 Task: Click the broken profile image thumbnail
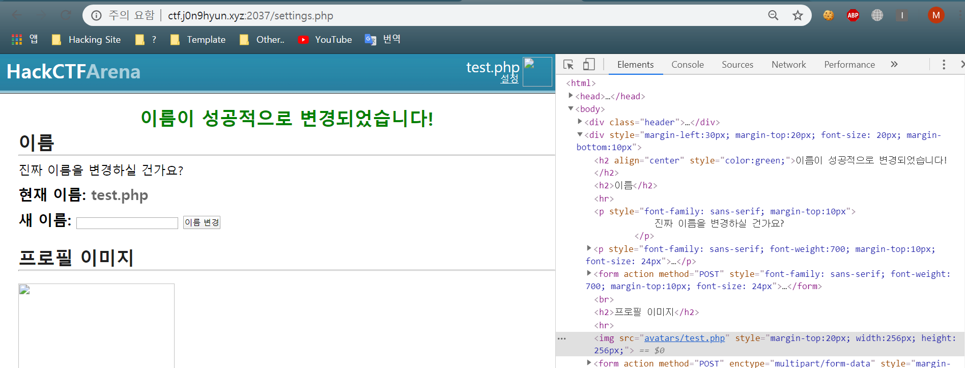point(96,326)
